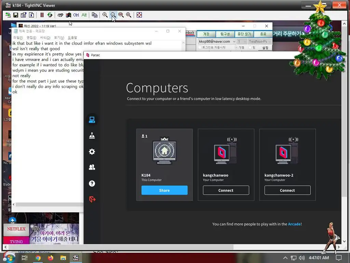This screenshot has height=263, width=350.
Task: Click the Share button for K184
Action: (x=164, y=190)
